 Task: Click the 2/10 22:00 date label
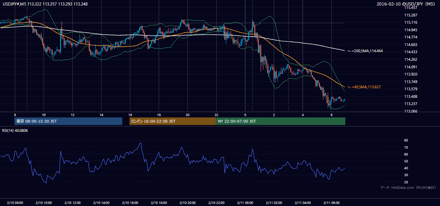[216, 203]
